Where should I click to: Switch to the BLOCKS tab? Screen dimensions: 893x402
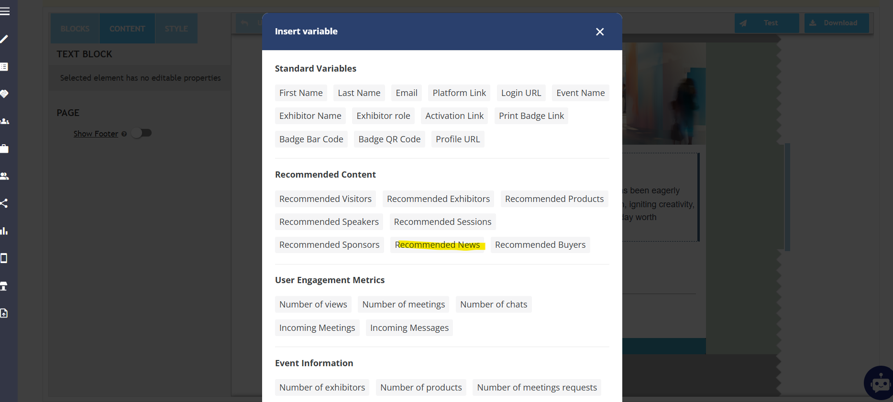[75, 29]
